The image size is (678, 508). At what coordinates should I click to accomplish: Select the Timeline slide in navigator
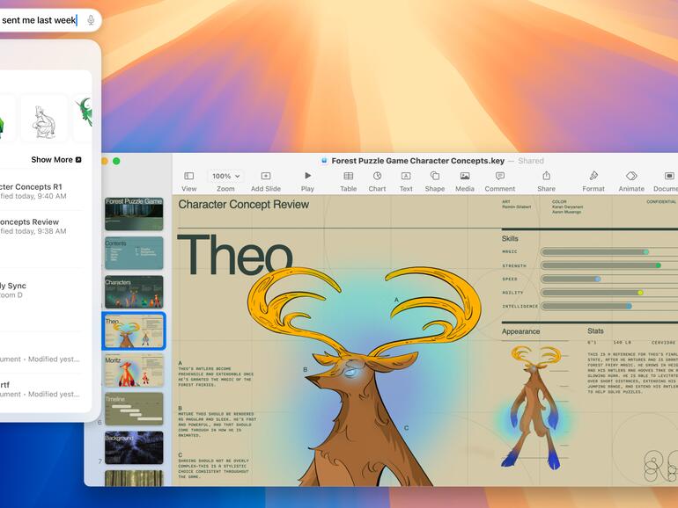pyautogui.click(x=134, y=409)
